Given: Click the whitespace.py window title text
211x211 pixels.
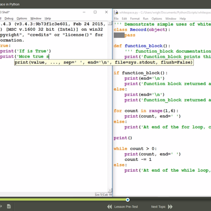Looking at the screenshot, I should click(165, 12).
